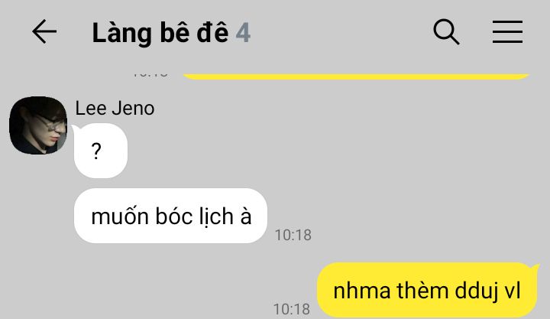Tap the partially visible yellow bubble at the top
Viewport: 550px width, 319px height.
click(356, 76)
